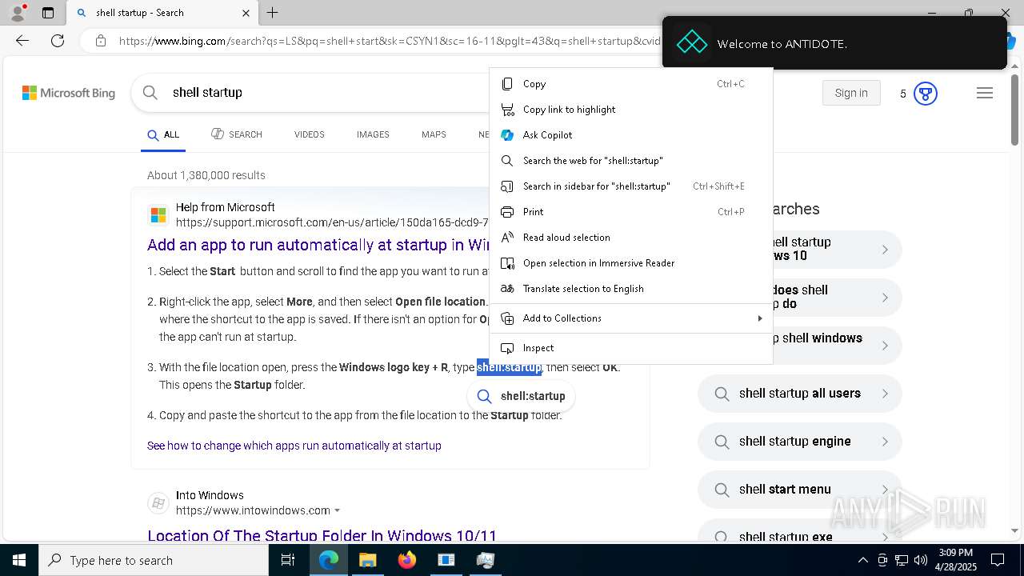Click the Help from Microsoft favicon

158,215
